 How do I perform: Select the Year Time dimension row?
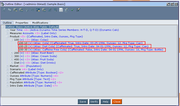click(x=64, y=30)
